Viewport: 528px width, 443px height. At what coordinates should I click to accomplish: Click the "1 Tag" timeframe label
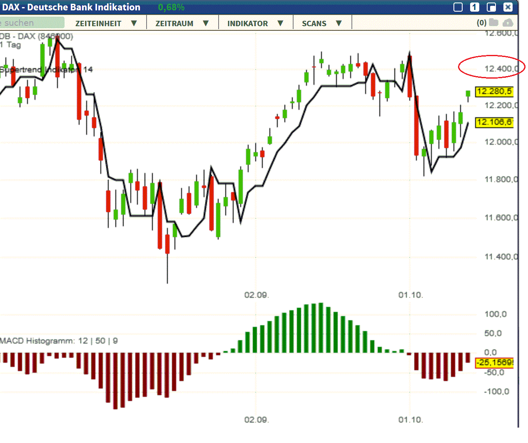[10, 45]
